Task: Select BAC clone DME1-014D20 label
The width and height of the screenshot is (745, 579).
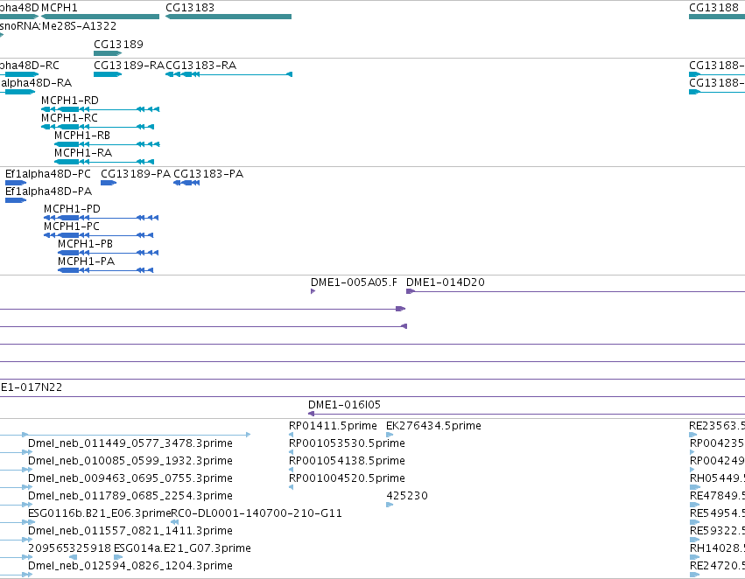Action: [x=446, y=283]
